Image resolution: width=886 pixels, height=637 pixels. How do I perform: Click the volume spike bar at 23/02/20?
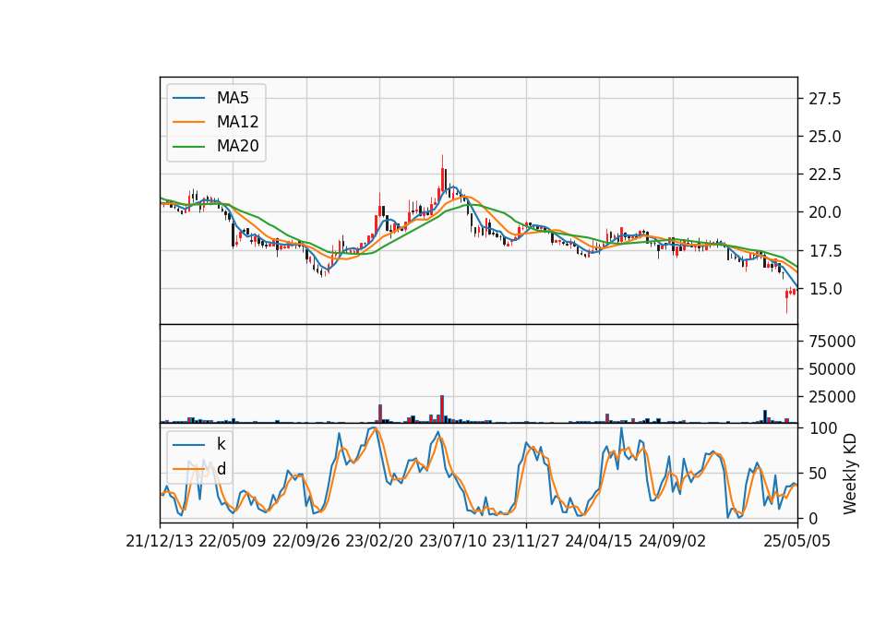pyautogui.click(x=380, y=414)
